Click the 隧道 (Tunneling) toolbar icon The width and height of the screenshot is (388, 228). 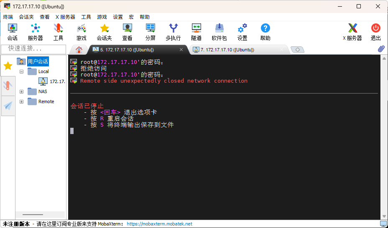pos(196,32)
